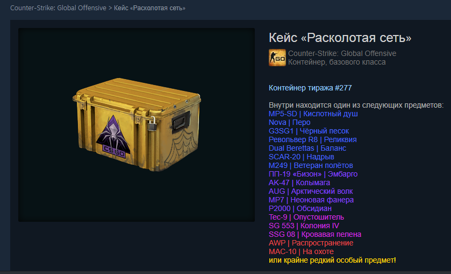Click the MP7 item link
Screen dimensions: 451x274
click(311, 200)
